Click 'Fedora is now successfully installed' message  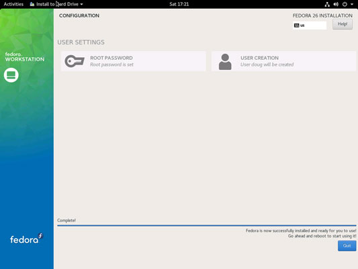[x=301, y=231]
